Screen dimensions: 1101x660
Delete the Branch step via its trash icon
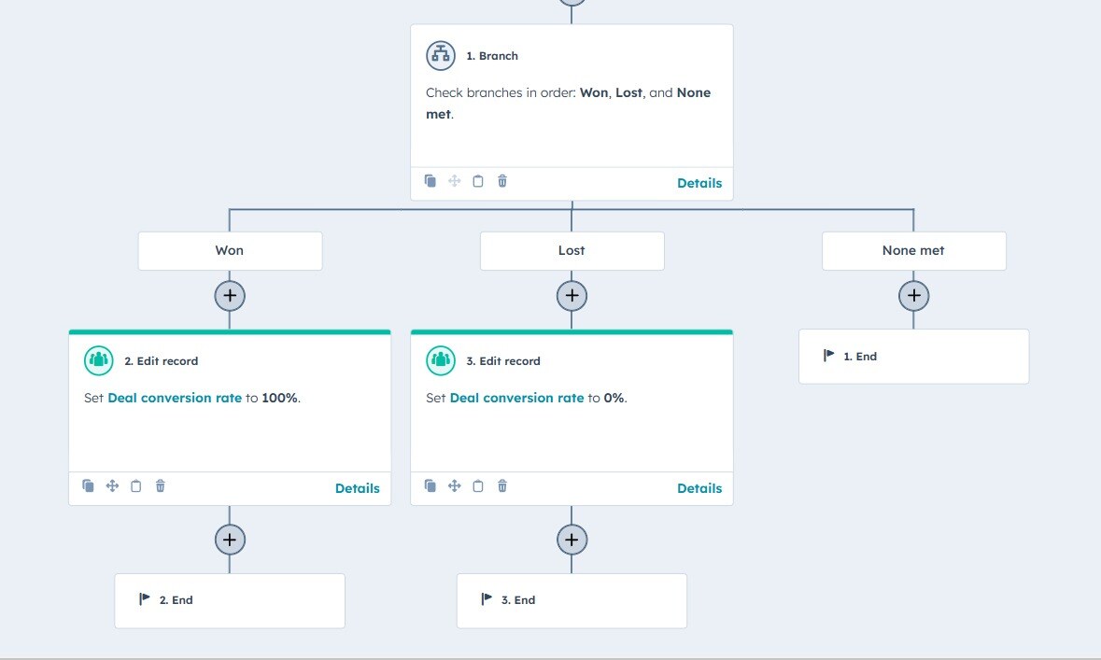tap(502, 181)
